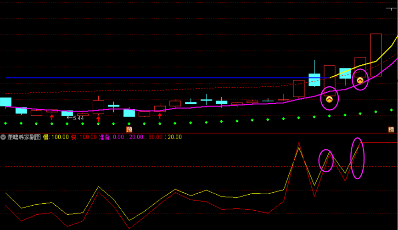Click the red 快: 100.00 value

click(x=84, y=137)
